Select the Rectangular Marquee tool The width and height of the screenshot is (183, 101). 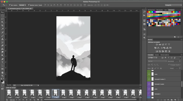(x=3, y=15)
